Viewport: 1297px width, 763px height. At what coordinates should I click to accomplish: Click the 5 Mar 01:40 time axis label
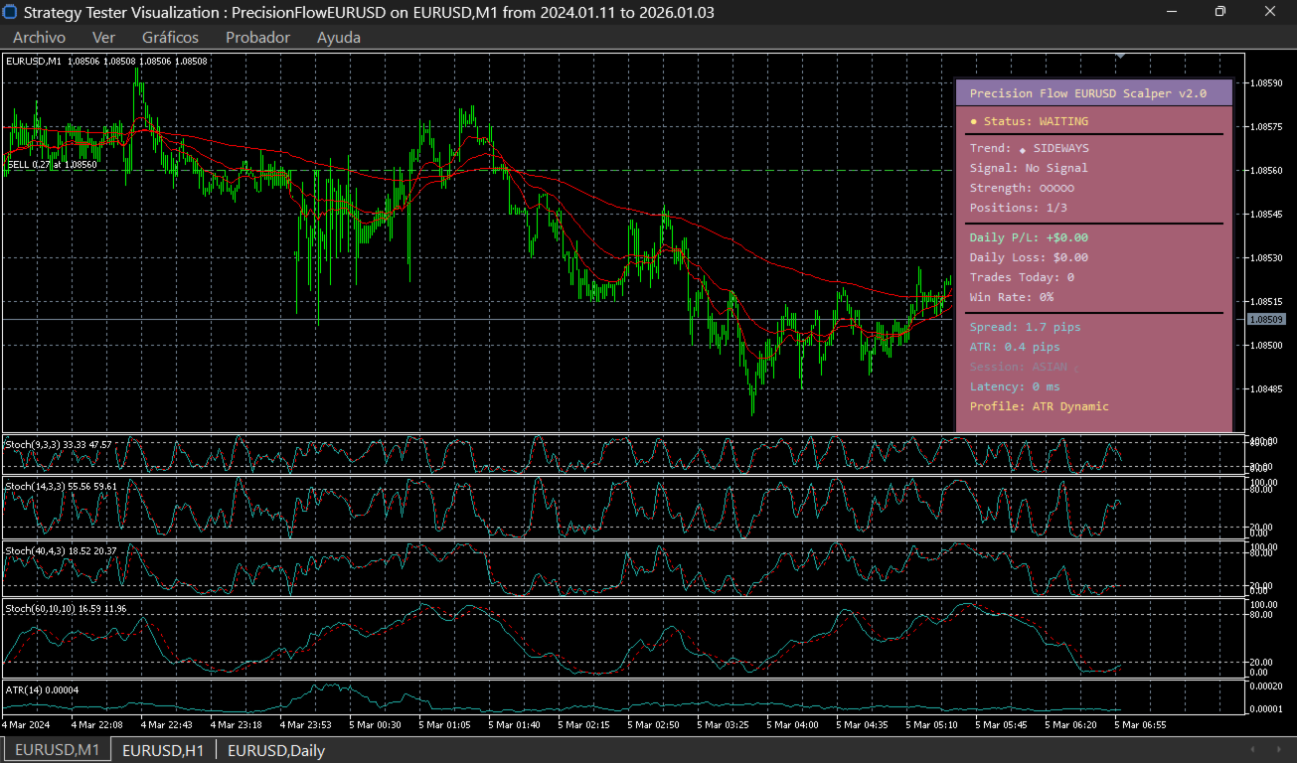coord(515,725)
